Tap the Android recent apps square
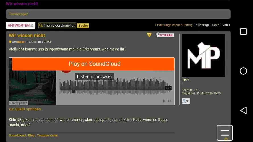Screen dimensions: 253x142 [x=244, y=32]
